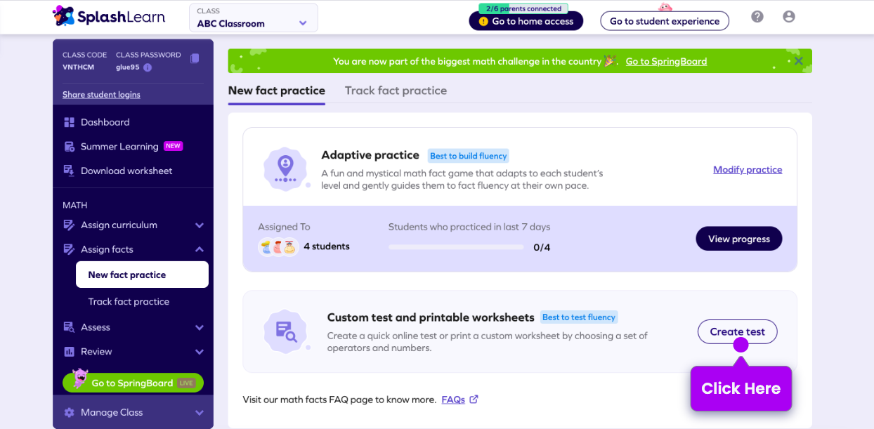This screenshot has width=874, height=429.
Task: Expand the Manage Class section
Action: [200, 413]
